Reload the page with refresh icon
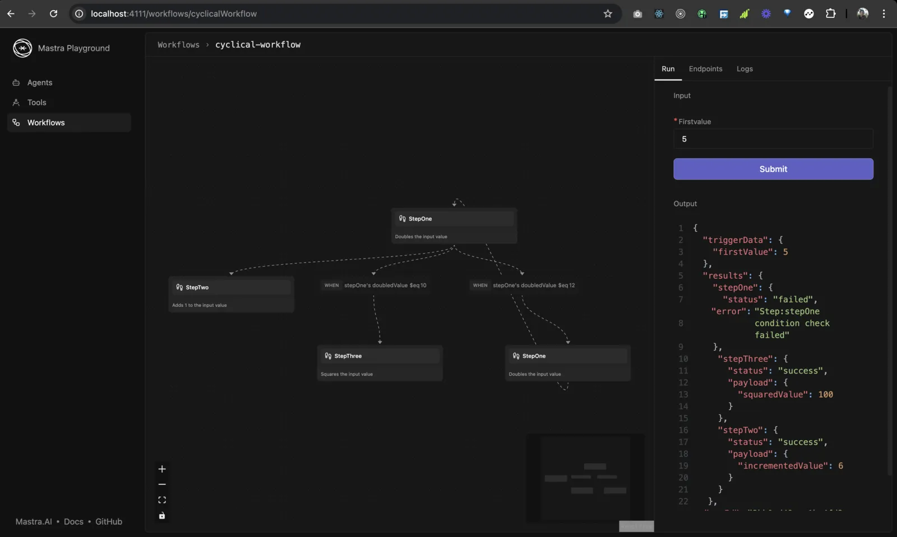 coord(53,13)
